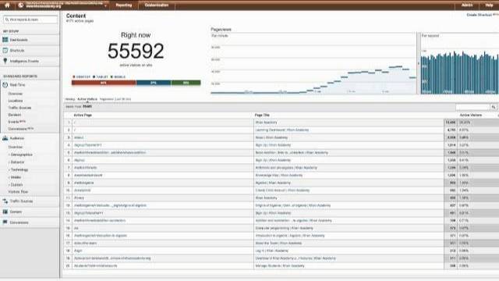Select 'Manage Students | Khan Academy' page title

coord(280,265)
